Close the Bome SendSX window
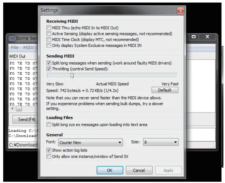The width and height of the screenshot is (225, 183). click(207, 37)
